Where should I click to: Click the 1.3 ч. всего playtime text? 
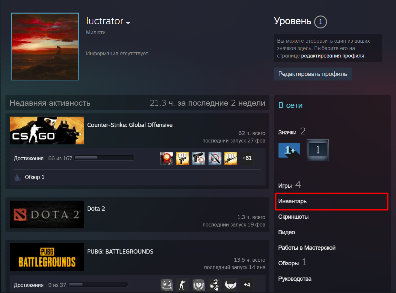coord(251,217)
